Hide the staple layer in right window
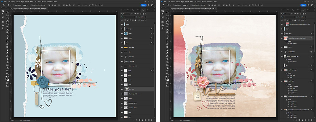The width and height of the screenshot is (316, 122). 282,47
